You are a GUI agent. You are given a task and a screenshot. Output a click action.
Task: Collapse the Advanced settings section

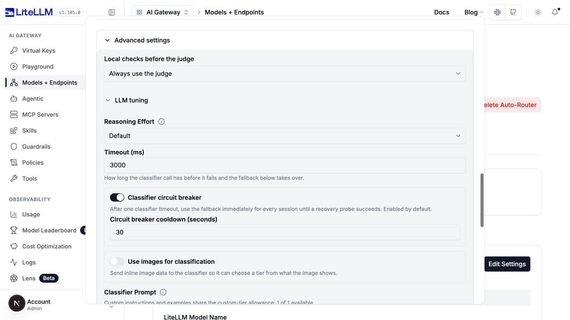(x=138, y=40)
